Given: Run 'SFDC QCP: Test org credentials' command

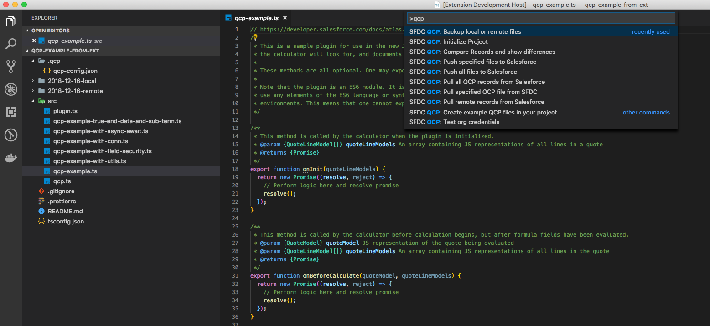Looking at the screenshot, I should (x=471, y=122).
